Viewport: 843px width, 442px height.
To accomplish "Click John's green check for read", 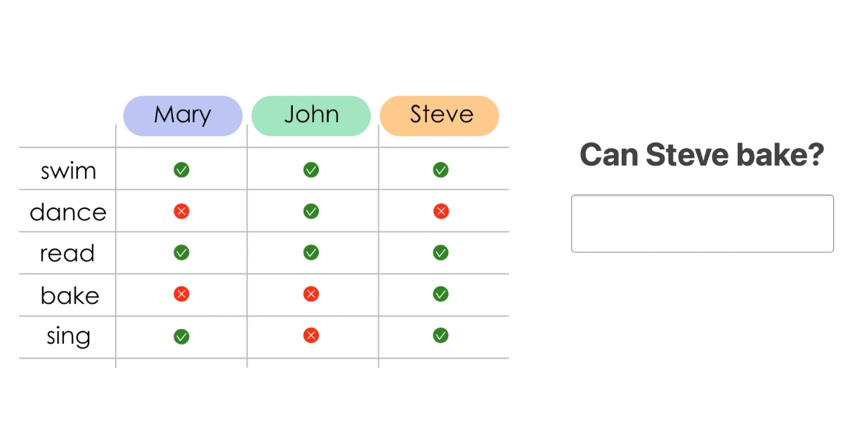I will 311,253.
